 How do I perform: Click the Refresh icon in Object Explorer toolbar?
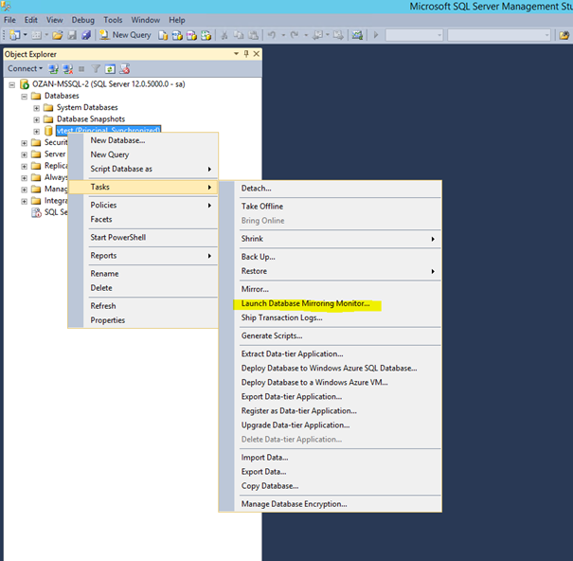110,69
